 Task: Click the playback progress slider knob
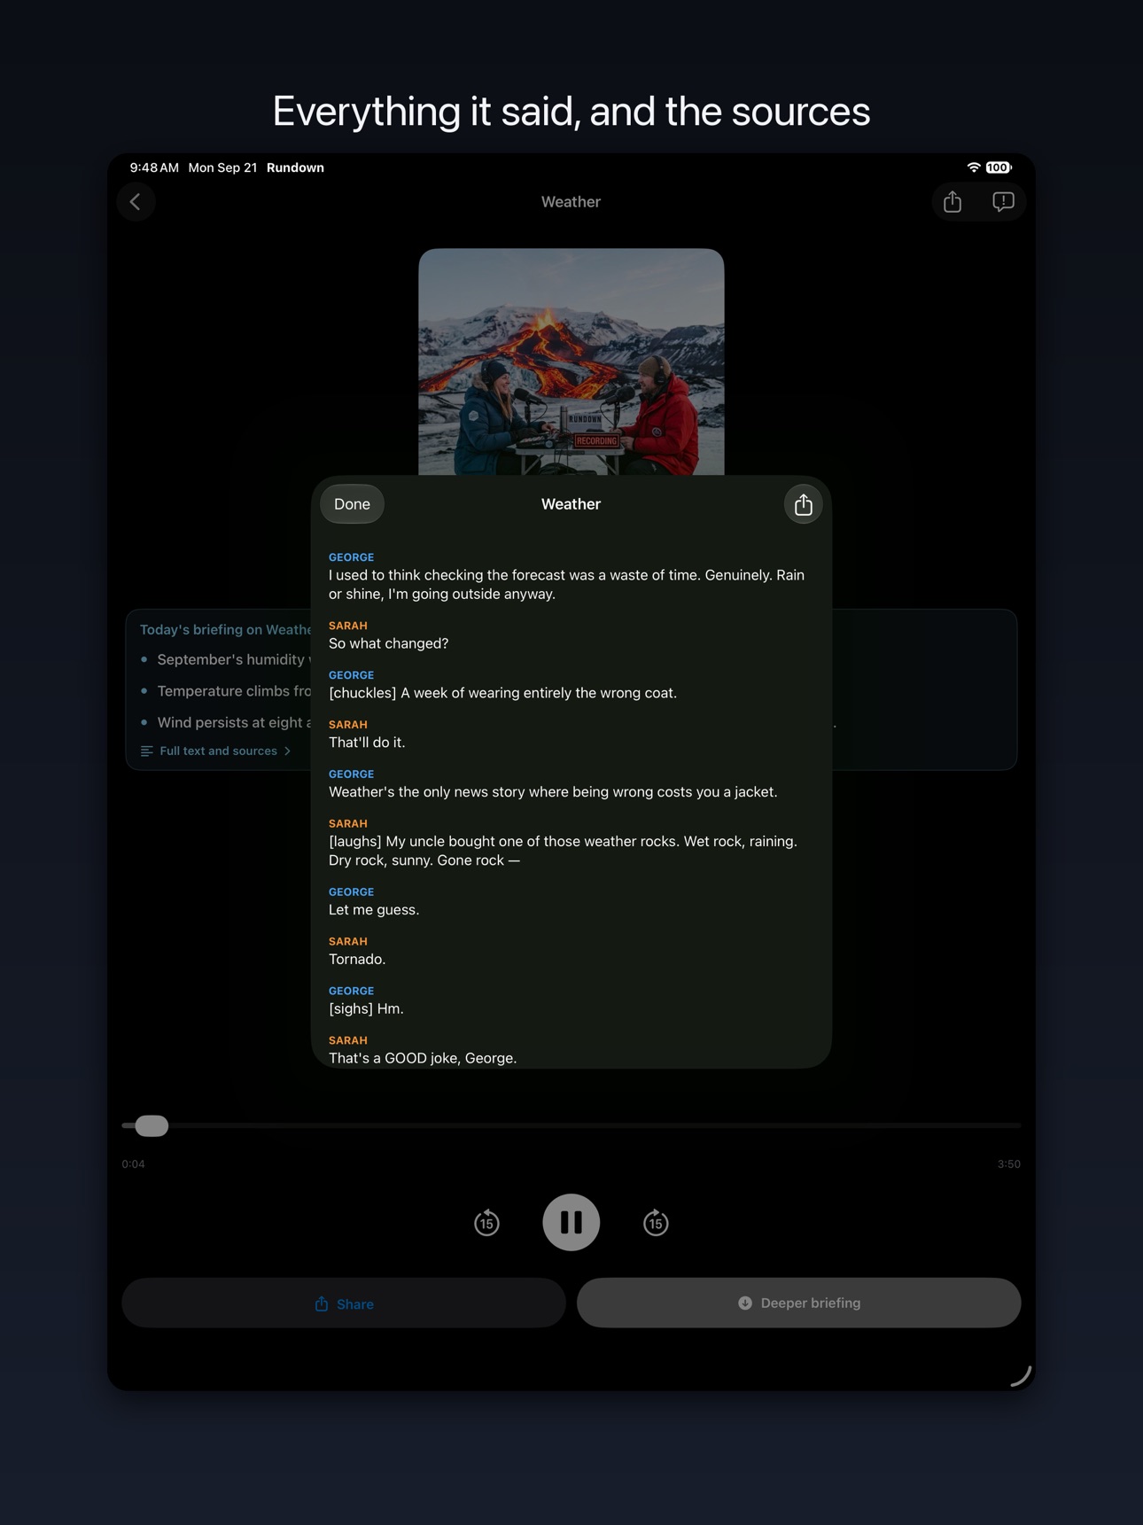(x=152, y=1125)
